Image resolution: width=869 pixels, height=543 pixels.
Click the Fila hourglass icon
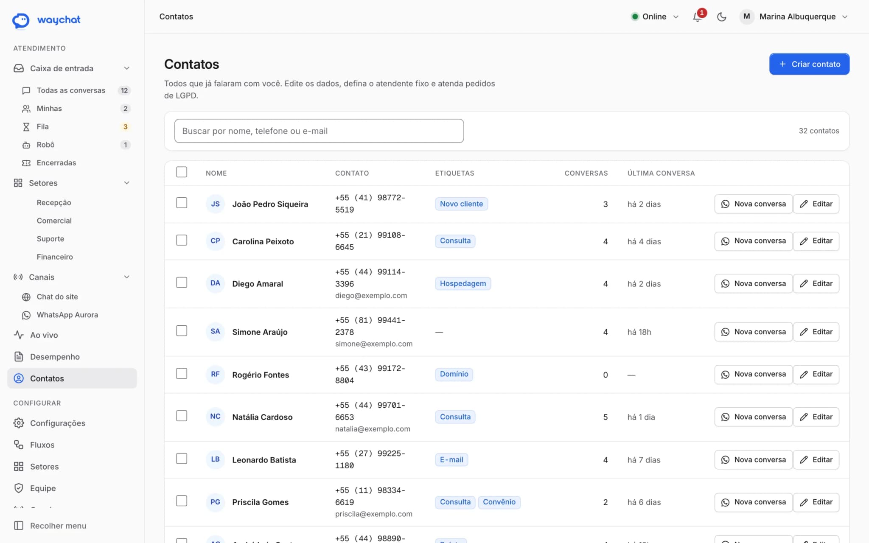(x=26, y=127)
